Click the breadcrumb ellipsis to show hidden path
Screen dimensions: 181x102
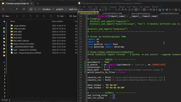pyautogui.click(x=39, y=9)
